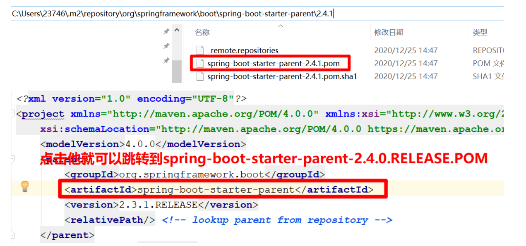Expand the column filter chevron above 修改日期
This screenshot has height=246, width=526.
[281, 26]
